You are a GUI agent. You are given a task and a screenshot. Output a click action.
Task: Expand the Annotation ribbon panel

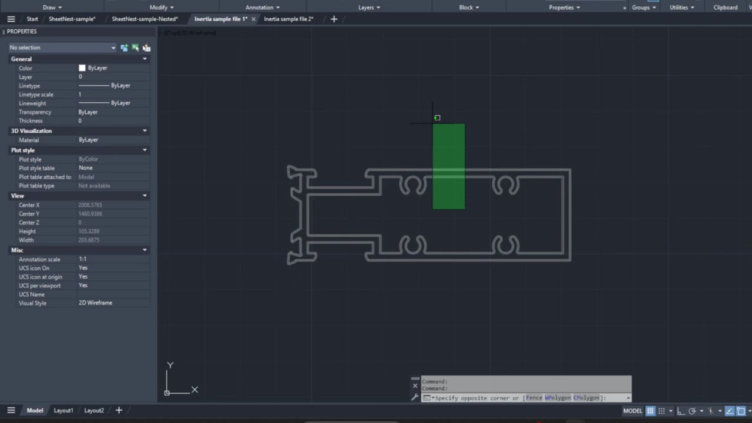(x=262, y=7)
